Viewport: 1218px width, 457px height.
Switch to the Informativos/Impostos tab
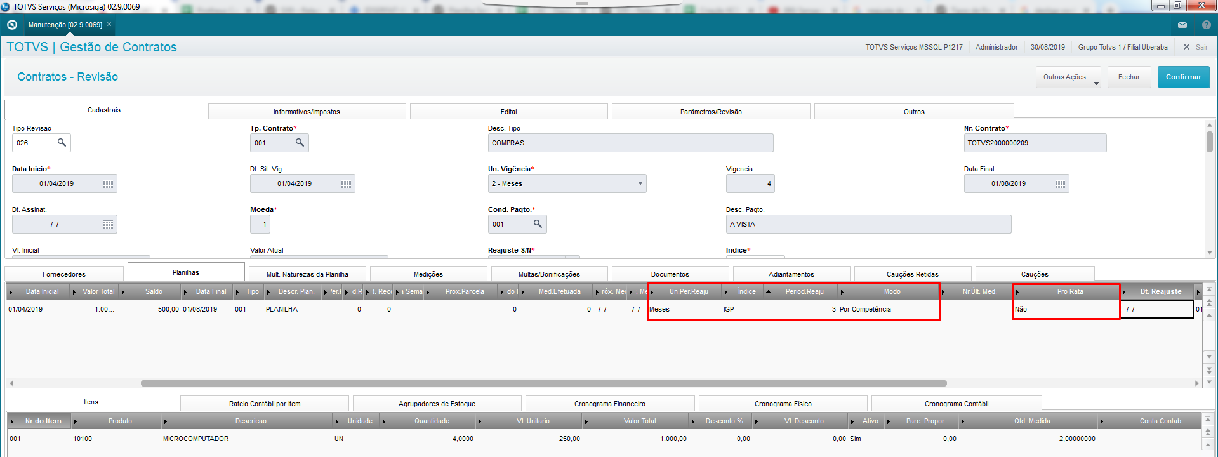click(x=307, y=112)
